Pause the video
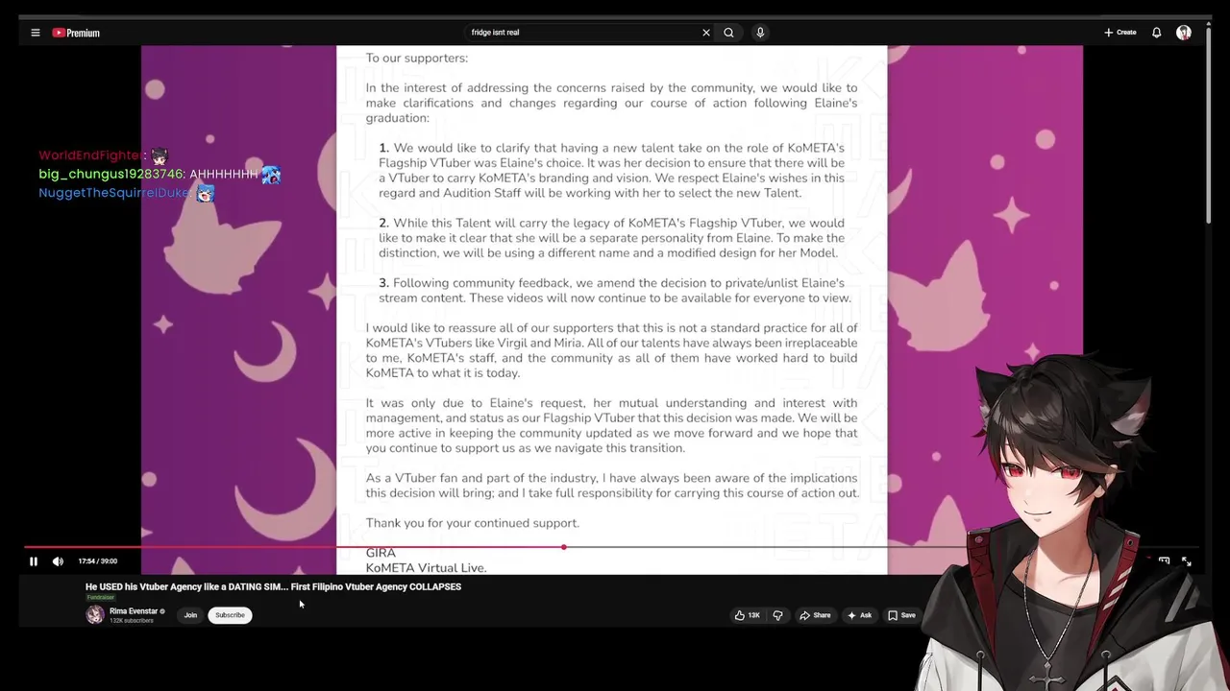The image size is (1230, 691). tap(33, 561)
